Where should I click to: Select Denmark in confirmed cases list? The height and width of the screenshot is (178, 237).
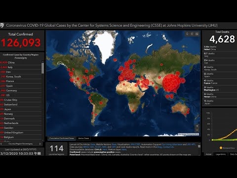point(21,119)
